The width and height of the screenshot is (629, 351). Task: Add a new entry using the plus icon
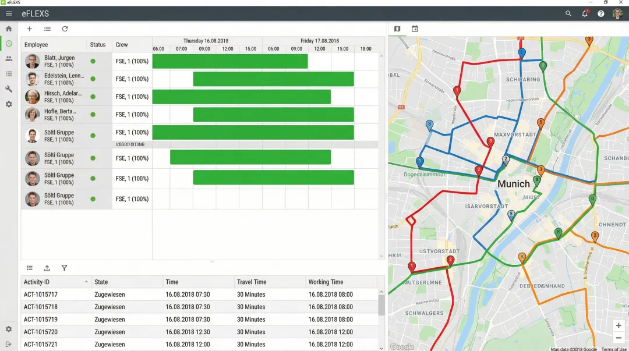tap(29, 29)
